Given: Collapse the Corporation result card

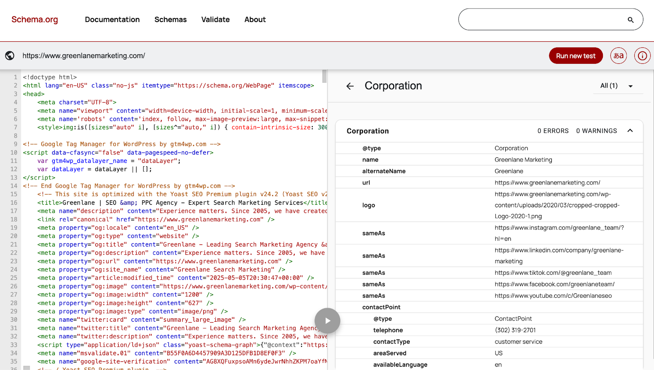Looking at the screenshot, I should (x=630, y=131).
